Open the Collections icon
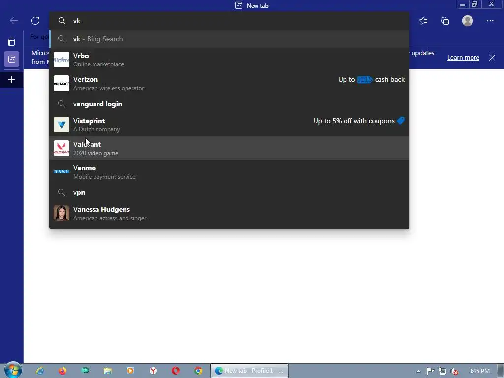 pos(445,21)
